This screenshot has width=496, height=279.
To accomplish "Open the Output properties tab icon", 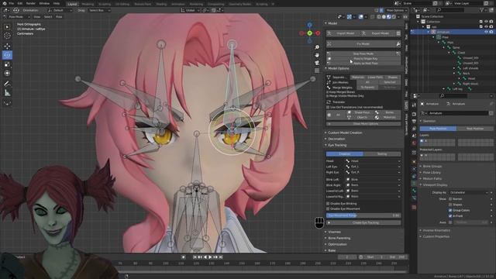I will pyautogui.click(x=414, y=121).
